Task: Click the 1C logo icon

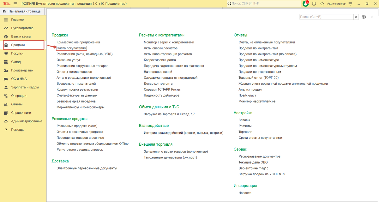Action: pyautogui.click(x=5, y=3)
